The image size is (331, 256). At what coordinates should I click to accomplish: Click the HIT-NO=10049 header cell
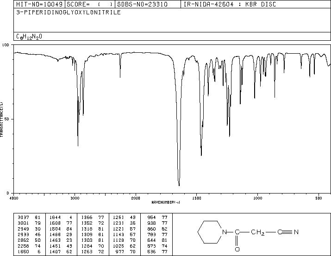(x=39, y=4)
